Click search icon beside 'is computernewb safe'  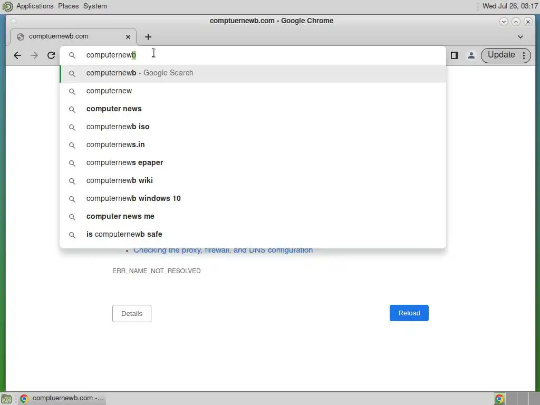pos(72,235)
